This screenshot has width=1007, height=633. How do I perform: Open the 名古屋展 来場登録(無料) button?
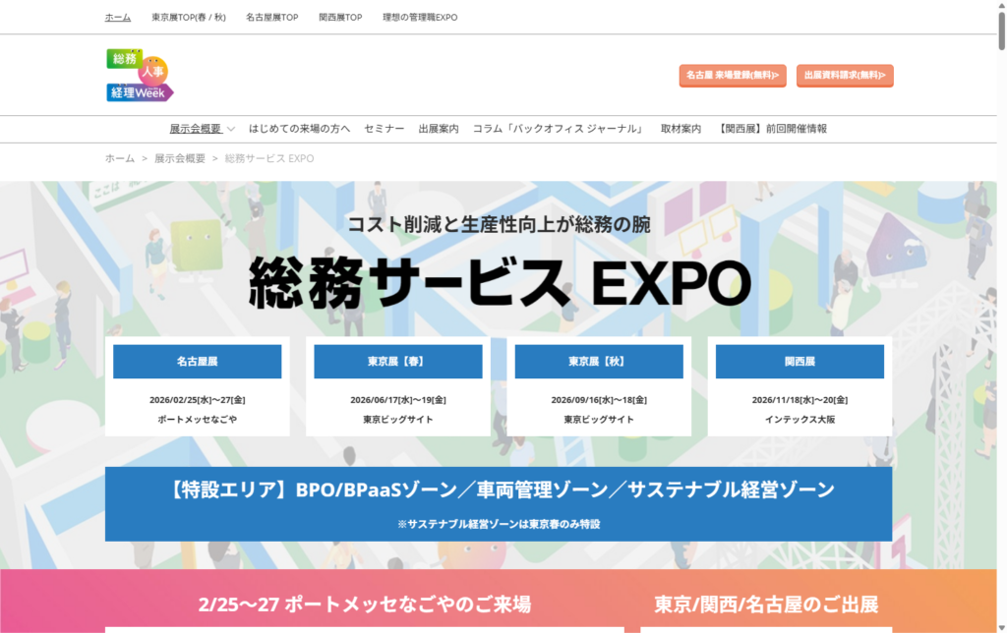(x=732, y=75)
